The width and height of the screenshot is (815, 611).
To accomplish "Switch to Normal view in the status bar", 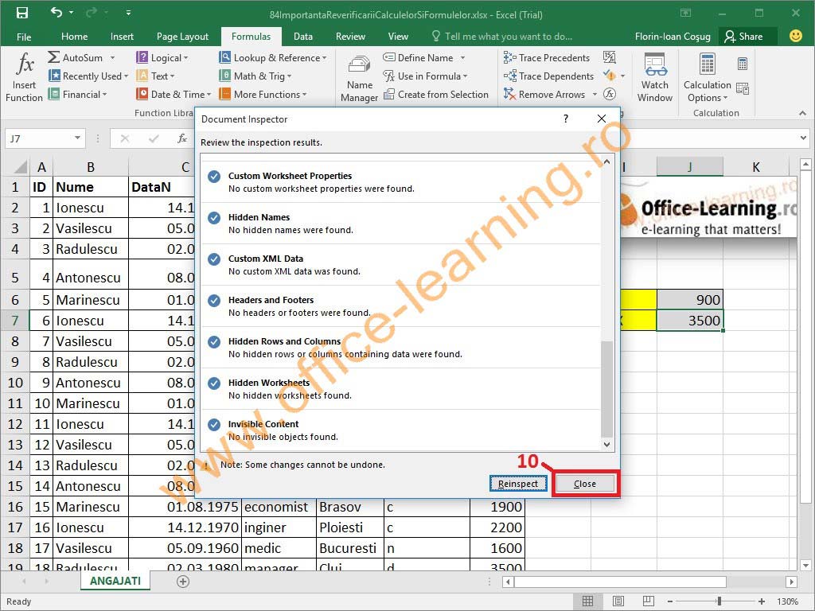I will pyautogui.click(x=587, y=601).
